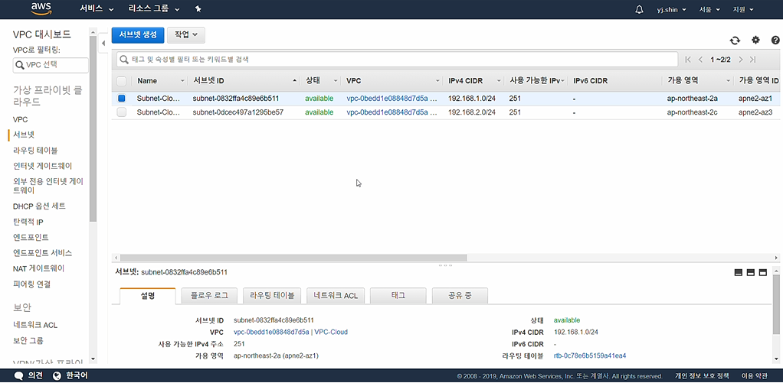Viewport: 783px width, 383px height.
Task: Open table settings gear icon
Action: pyautogui.click(x=755, y=40)
